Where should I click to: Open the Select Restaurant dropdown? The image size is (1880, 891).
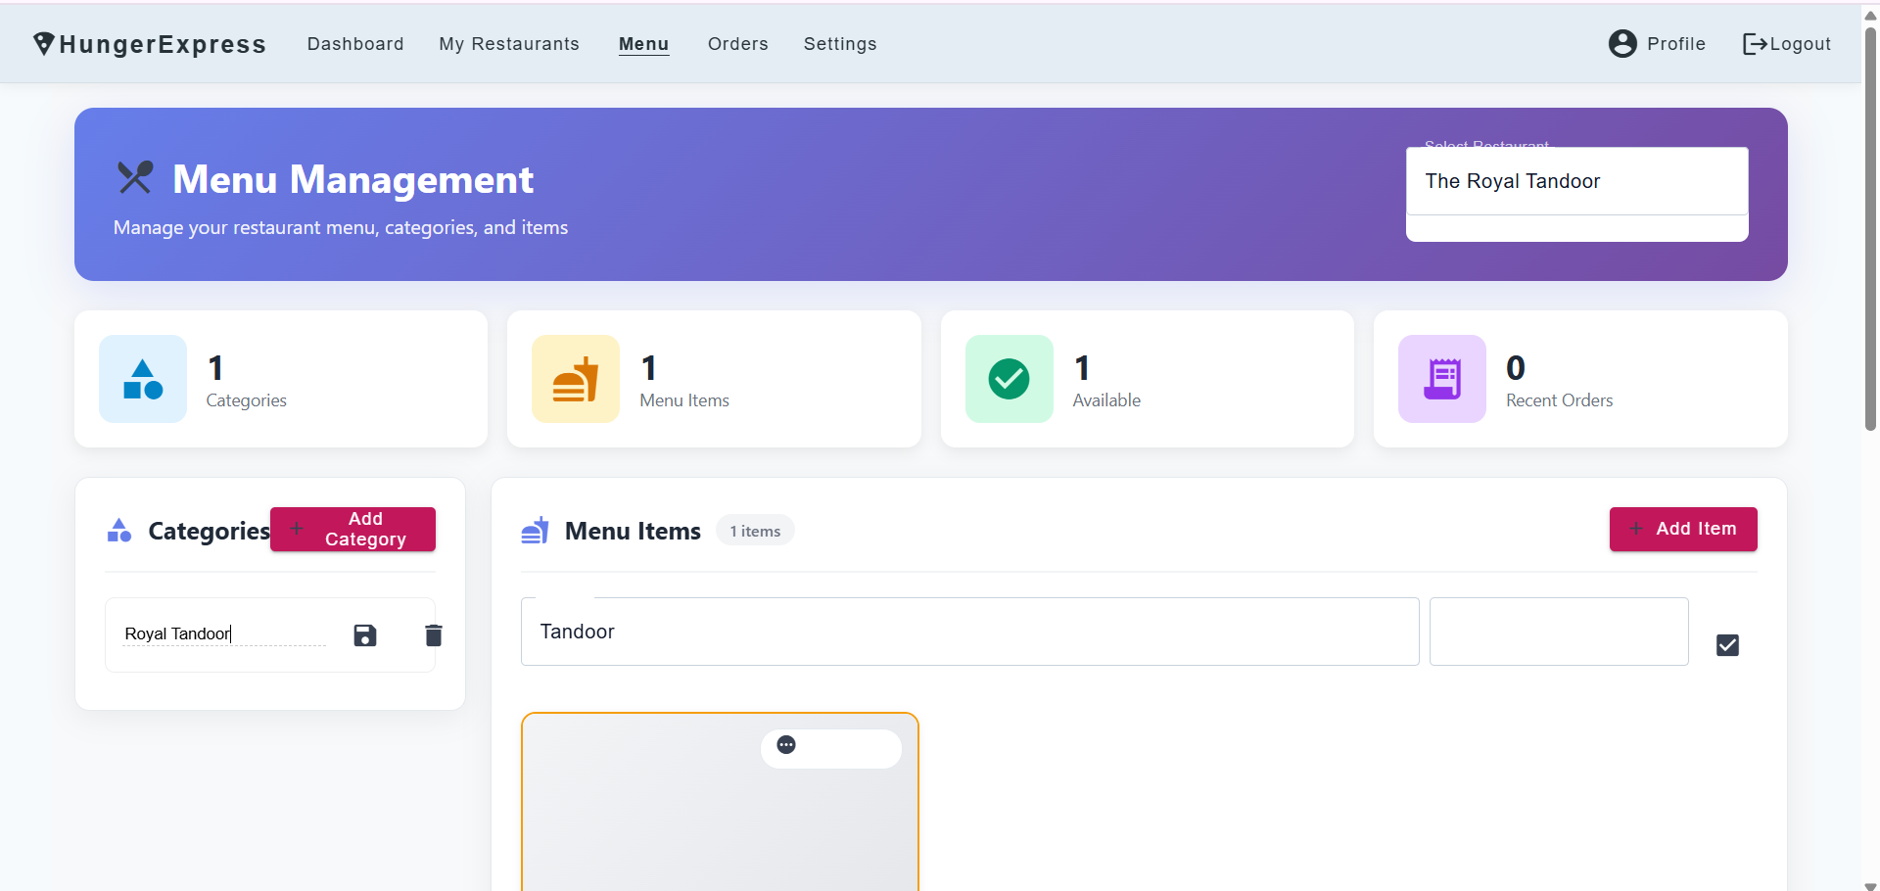pos(1577,181)
